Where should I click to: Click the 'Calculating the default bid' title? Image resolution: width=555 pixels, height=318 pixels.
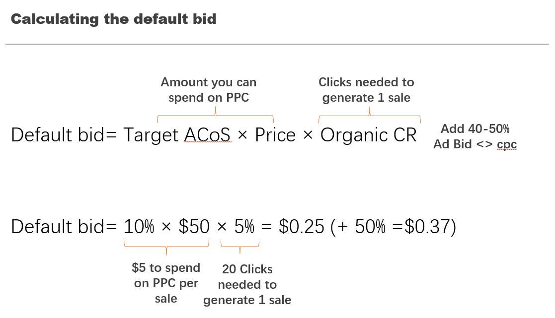point(113,19)
